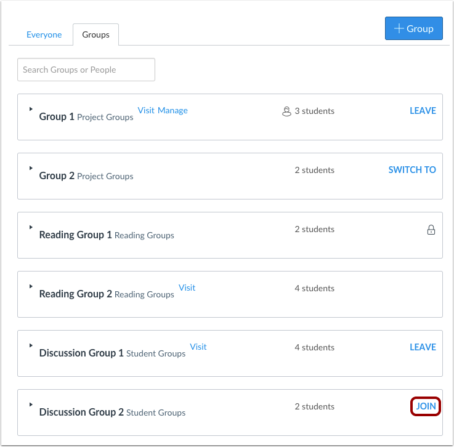Image resolution: width=454 pixels, height=447 pixels.
Task: Open Manage for Group 1
Action: [x=172, y=110]
